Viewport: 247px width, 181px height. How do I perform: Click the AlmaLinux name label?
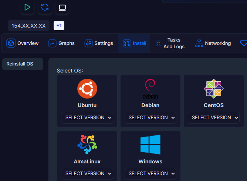(87, 162)
